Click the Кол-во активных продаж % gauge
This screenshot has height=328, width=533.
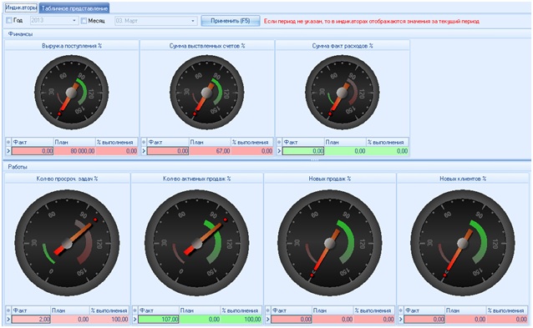[197, 243]
